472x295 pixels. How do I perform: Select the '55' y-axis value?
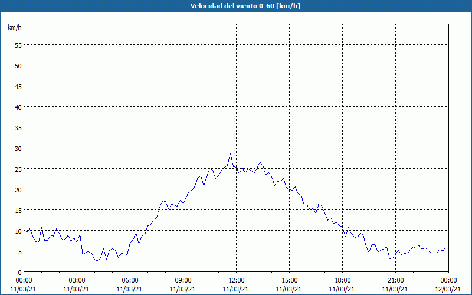pyautogui.click(x=18, y=45)
